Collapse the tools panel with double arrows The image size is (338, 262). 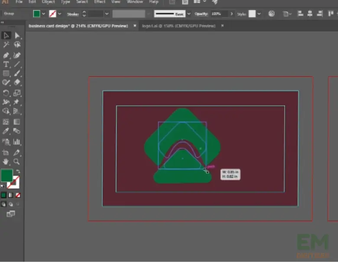point(2,23)
